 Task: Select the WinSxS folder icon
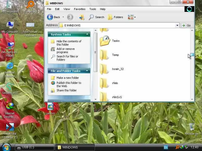pyautogui.click(x=104, y=97)
